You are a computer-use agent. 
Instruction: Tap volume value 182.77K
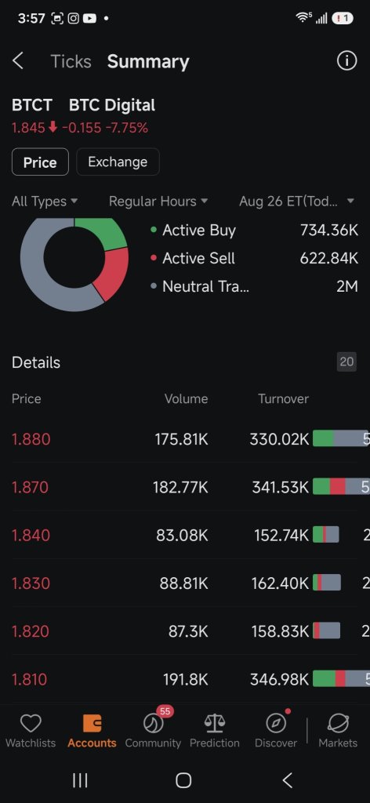(x=180, y=487)
